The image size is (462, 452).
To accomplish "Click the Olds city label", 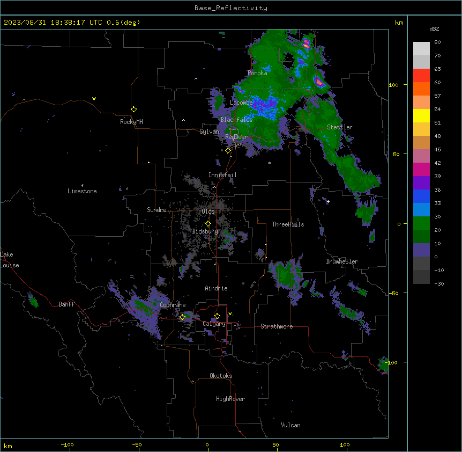I will click(208, 212).
